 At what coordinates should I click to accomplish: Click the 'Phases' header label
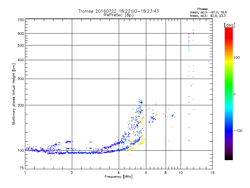pos(202,9)
